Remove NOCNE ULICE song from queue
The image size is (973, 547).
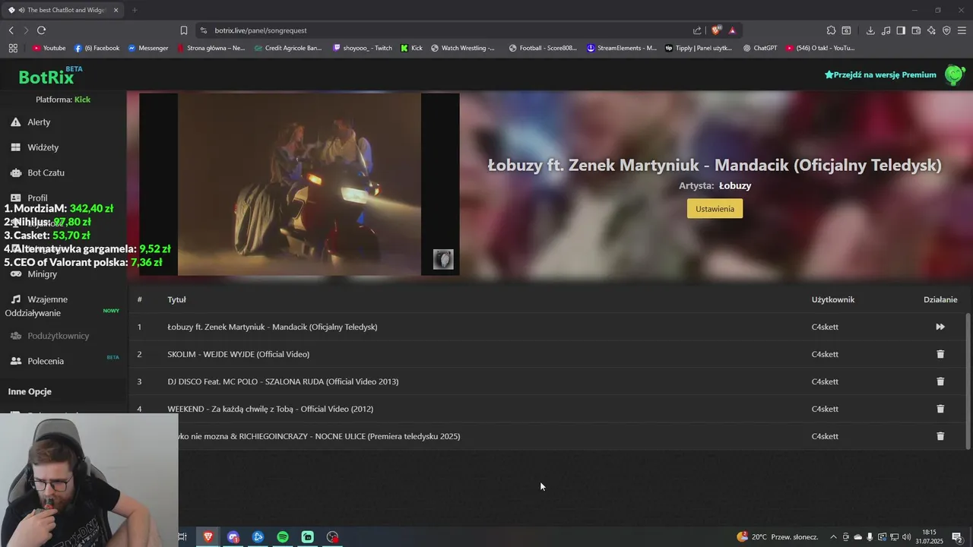pos(940,436)
